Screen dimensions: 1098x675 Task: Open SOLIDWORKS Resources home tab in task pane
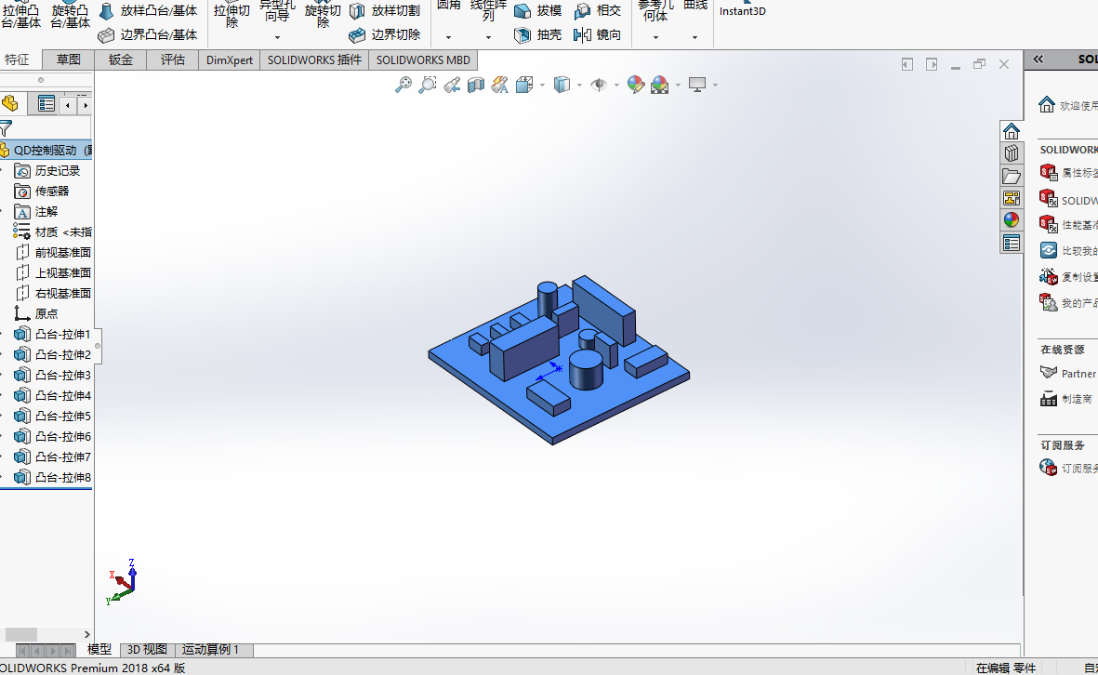(x=1012, y=132)
